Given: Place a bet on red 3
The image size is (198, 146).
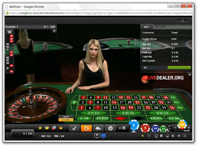Looking at the screenshot, I should (83, 97).
